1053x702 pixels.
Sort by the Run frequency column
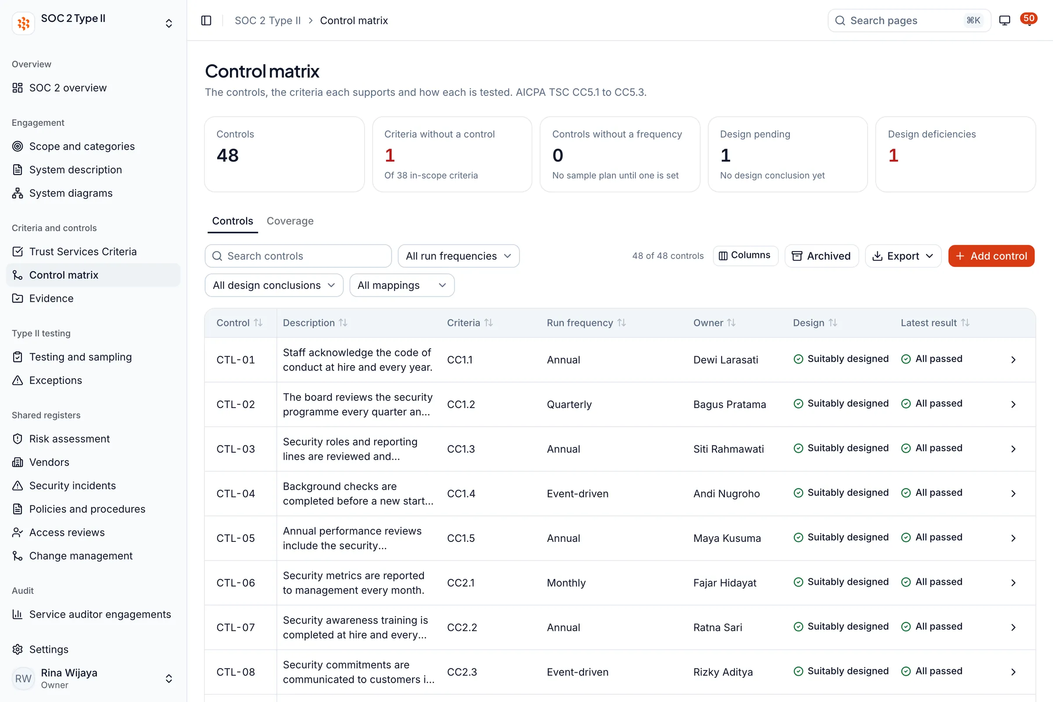(x=586, y=323)
